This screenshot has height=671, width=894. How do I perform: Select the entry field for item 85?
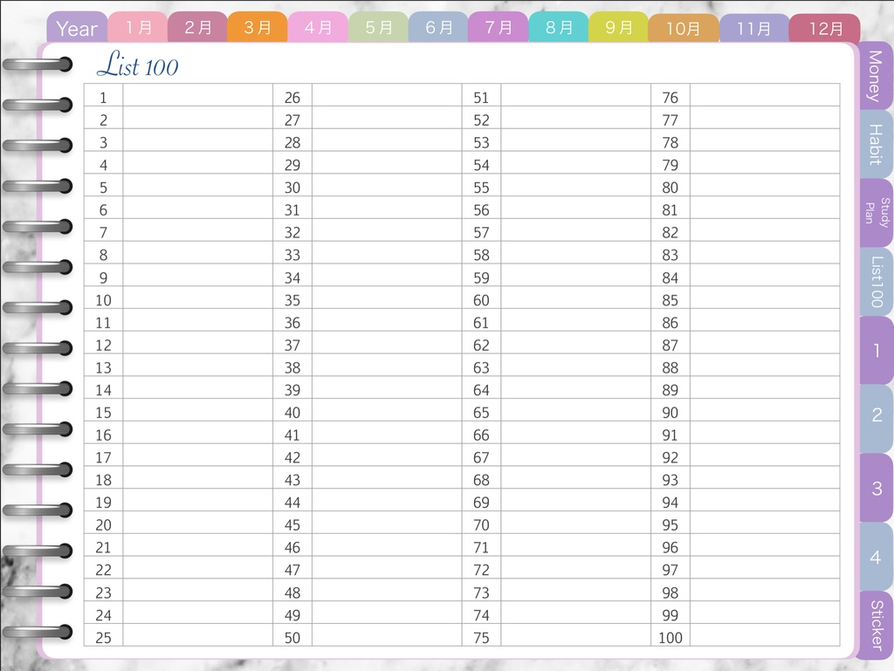coord(765,298)
